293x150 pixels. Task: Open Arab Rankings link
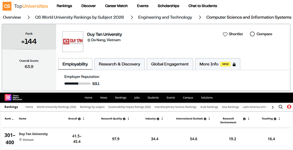[209, 107]
